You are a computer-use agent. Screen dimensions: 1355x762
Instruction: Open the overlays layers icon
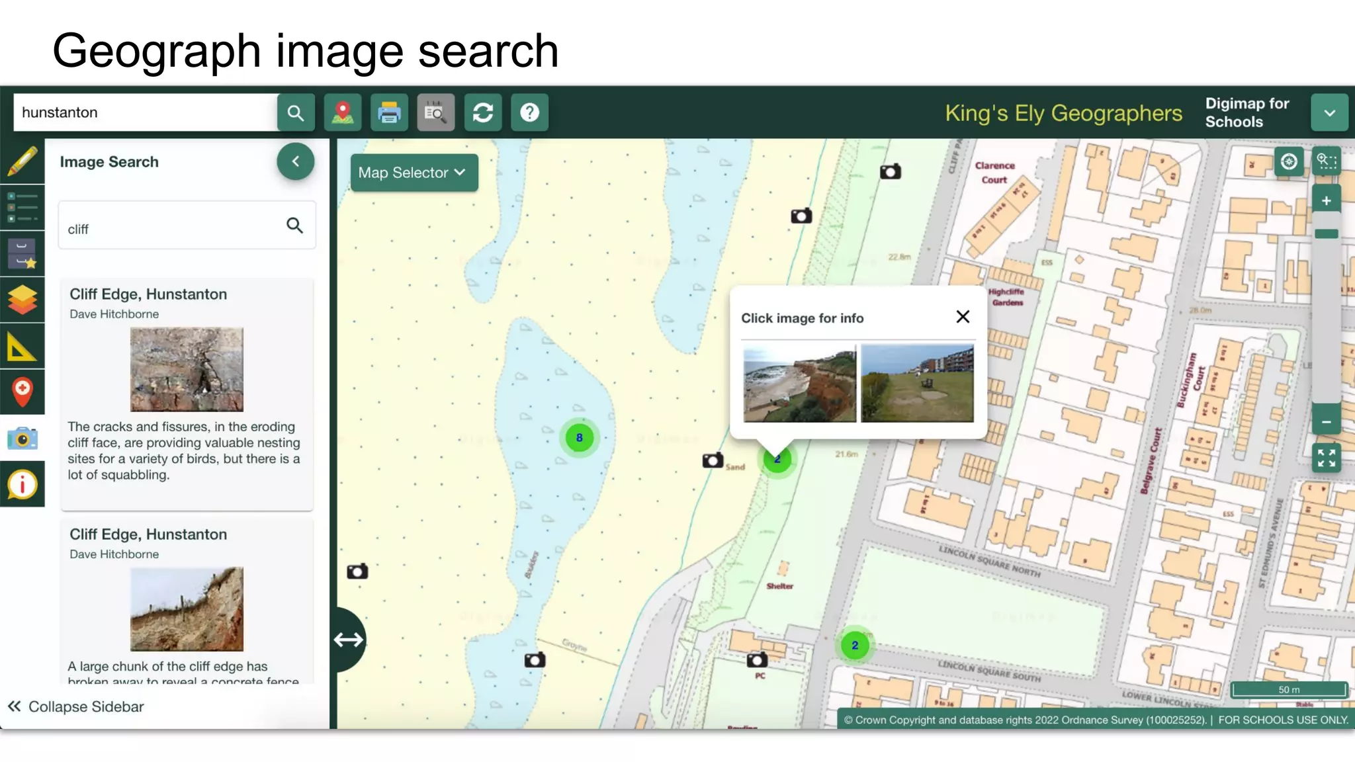click(22, 300)
